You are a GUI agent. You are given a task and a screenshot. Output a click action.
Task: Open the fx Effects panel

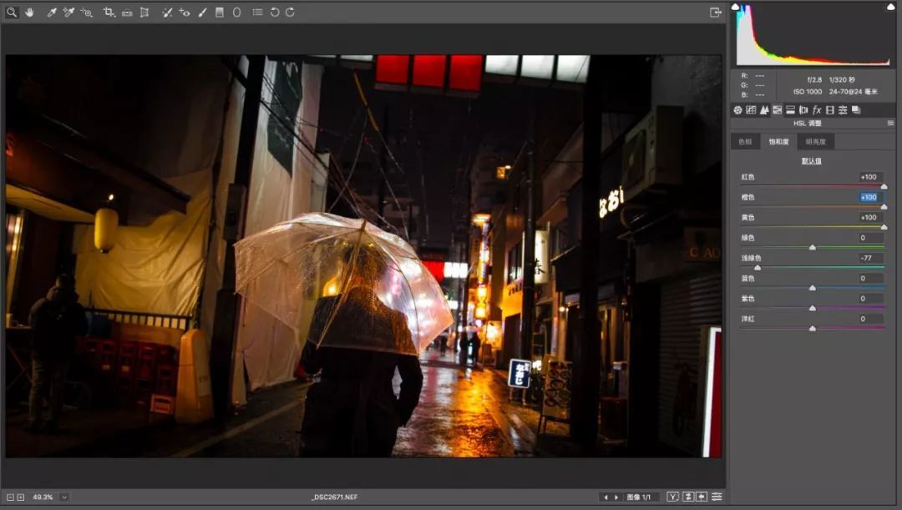(x=816, y=110)
